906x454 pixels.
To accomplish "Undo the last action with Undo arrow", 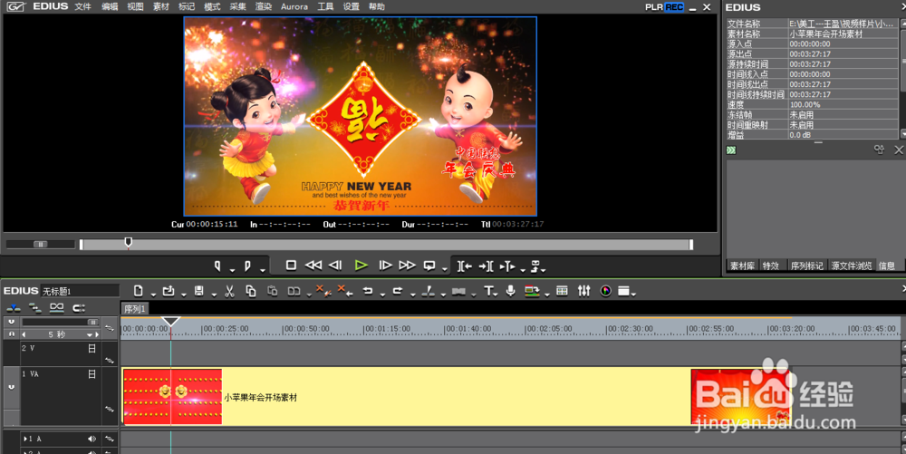I will point(368,291).
